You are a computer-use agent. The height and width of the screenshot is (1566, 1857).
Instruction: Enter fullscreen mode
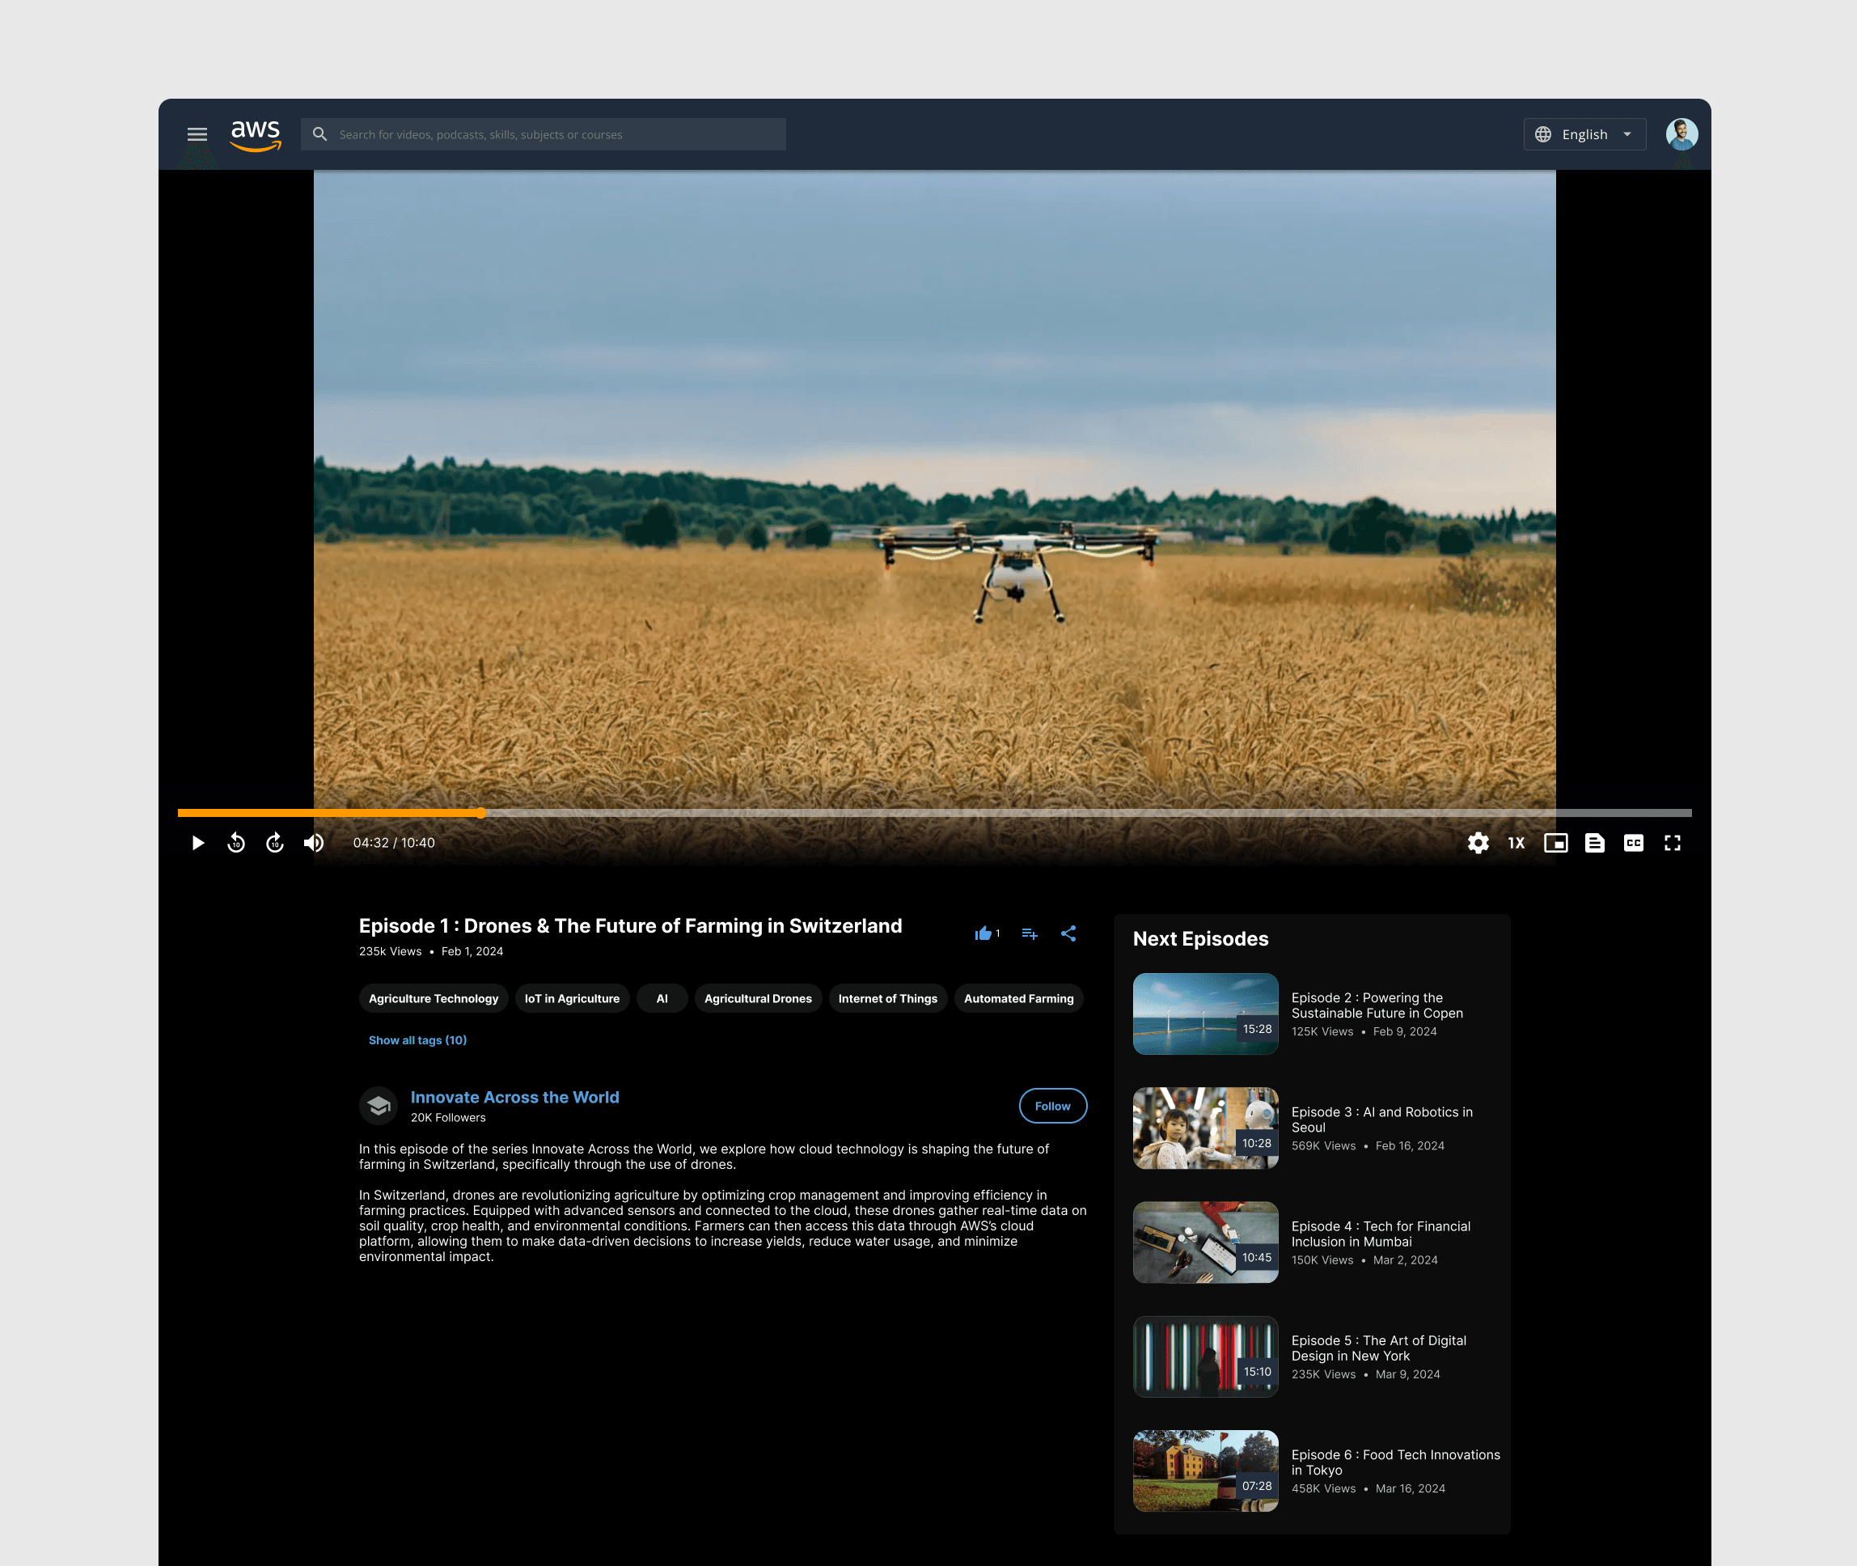tap(1673, 843)
